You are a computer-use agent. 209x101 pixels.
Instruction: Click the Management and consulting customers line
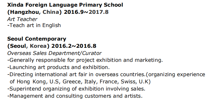click(x=75, y=96)
